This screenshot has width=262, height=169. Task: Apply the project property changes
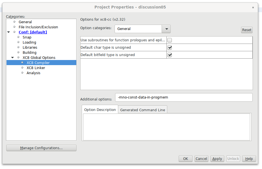(217, 159)
